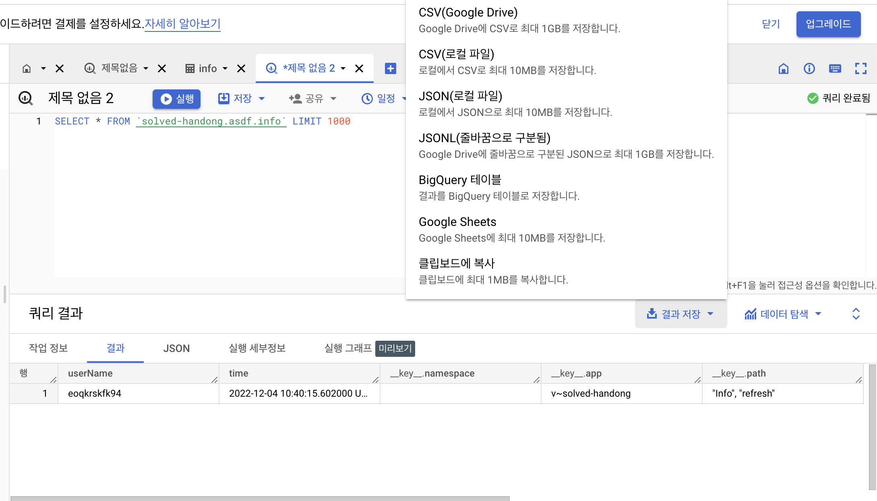Close the info table tab
Image resolution: width=877 pixels, height=501 pixels.
click(x=241, y=68)
